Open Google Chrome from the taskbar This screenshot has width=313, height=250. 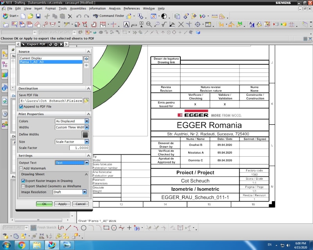pyautogui.click(x=22, y=245)
